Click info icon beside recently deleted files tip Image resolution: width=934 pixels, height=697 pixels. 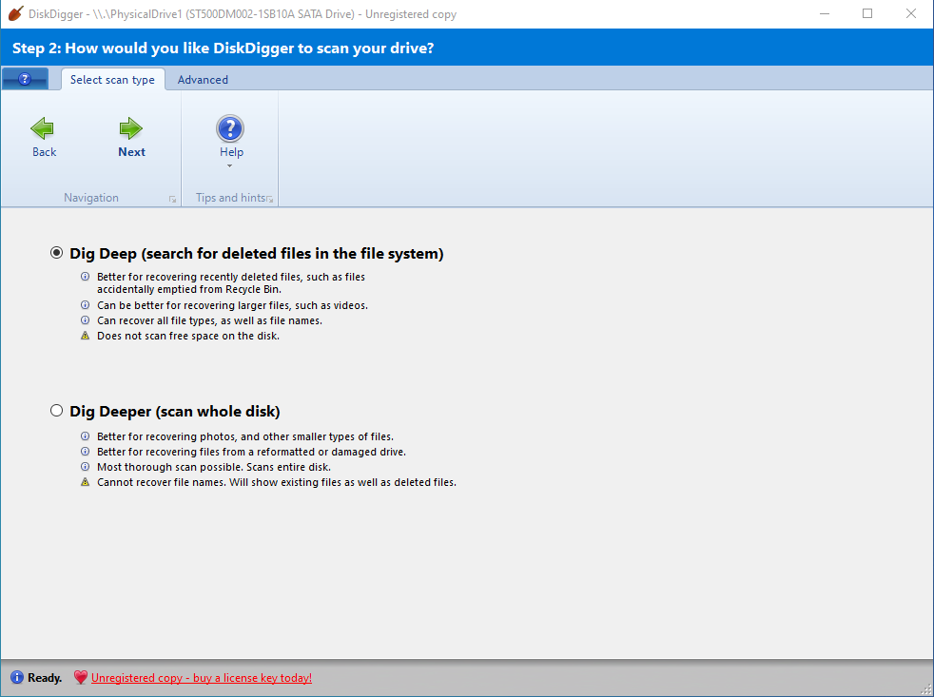pyautogui.click(x=86, y=277)
